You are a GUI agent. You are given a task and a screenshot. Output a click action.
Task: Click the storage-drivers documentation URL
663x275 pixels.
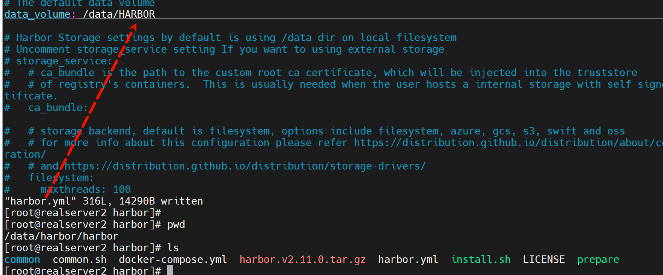click(245, 166)
